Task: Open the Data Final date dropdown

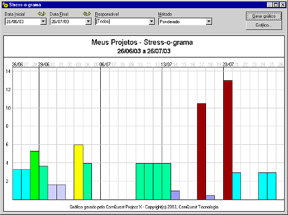Action: pyautogui.click(x=89, y=22)
